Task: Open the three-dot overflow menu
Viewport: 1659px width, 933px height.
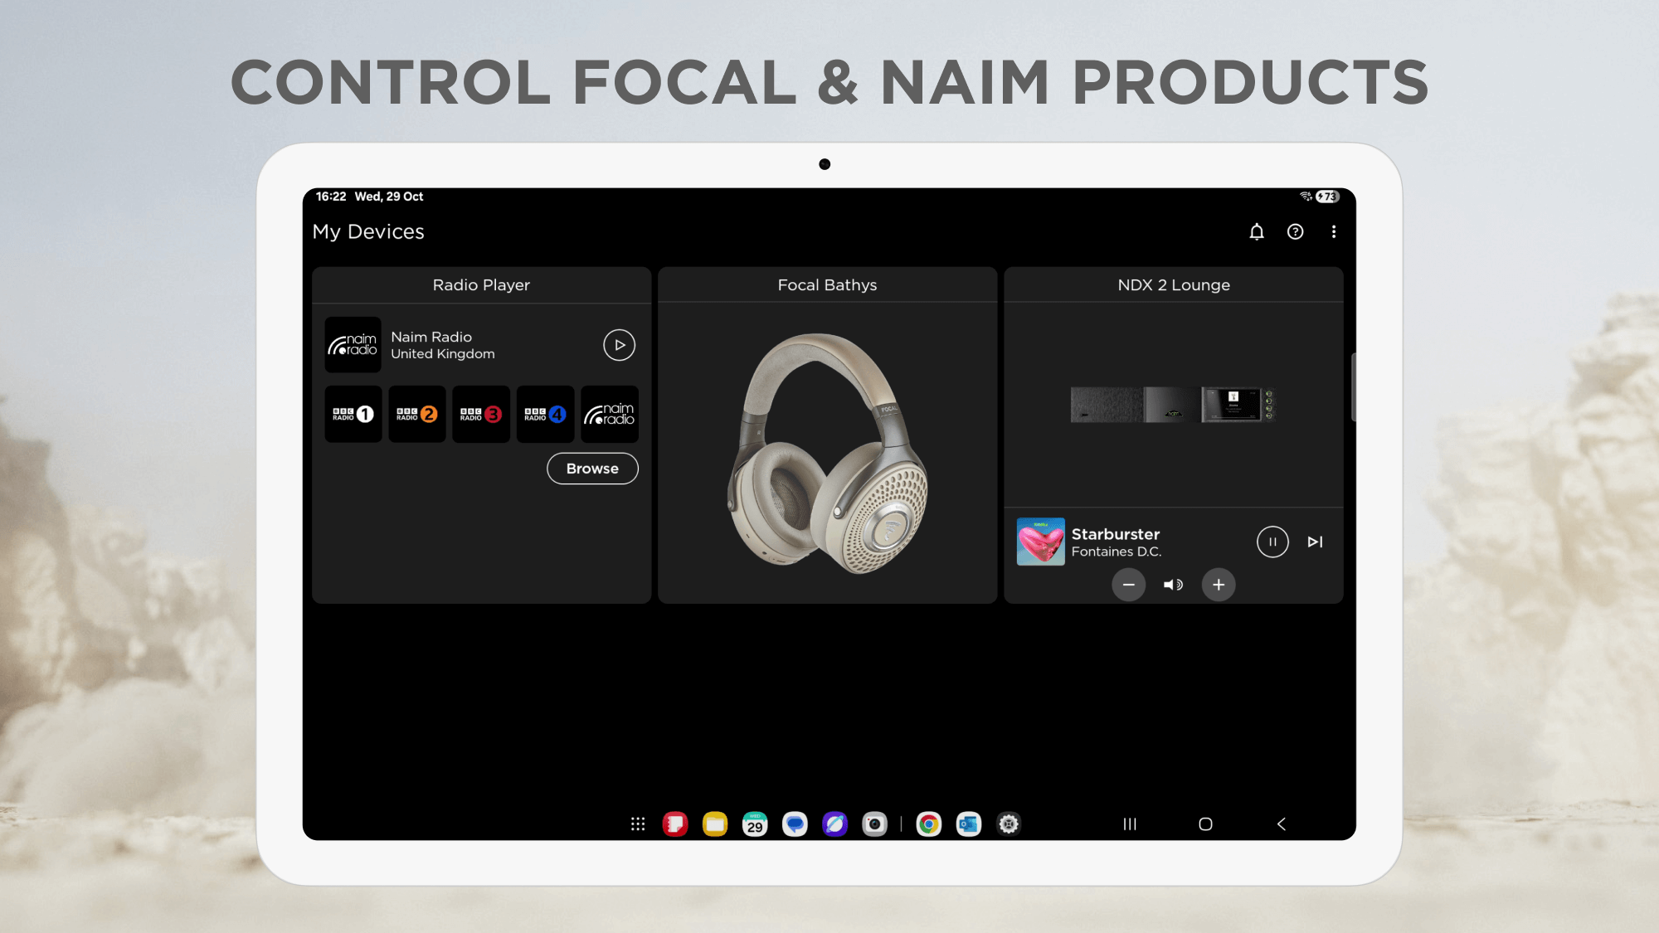Action: click(1334, 232)
